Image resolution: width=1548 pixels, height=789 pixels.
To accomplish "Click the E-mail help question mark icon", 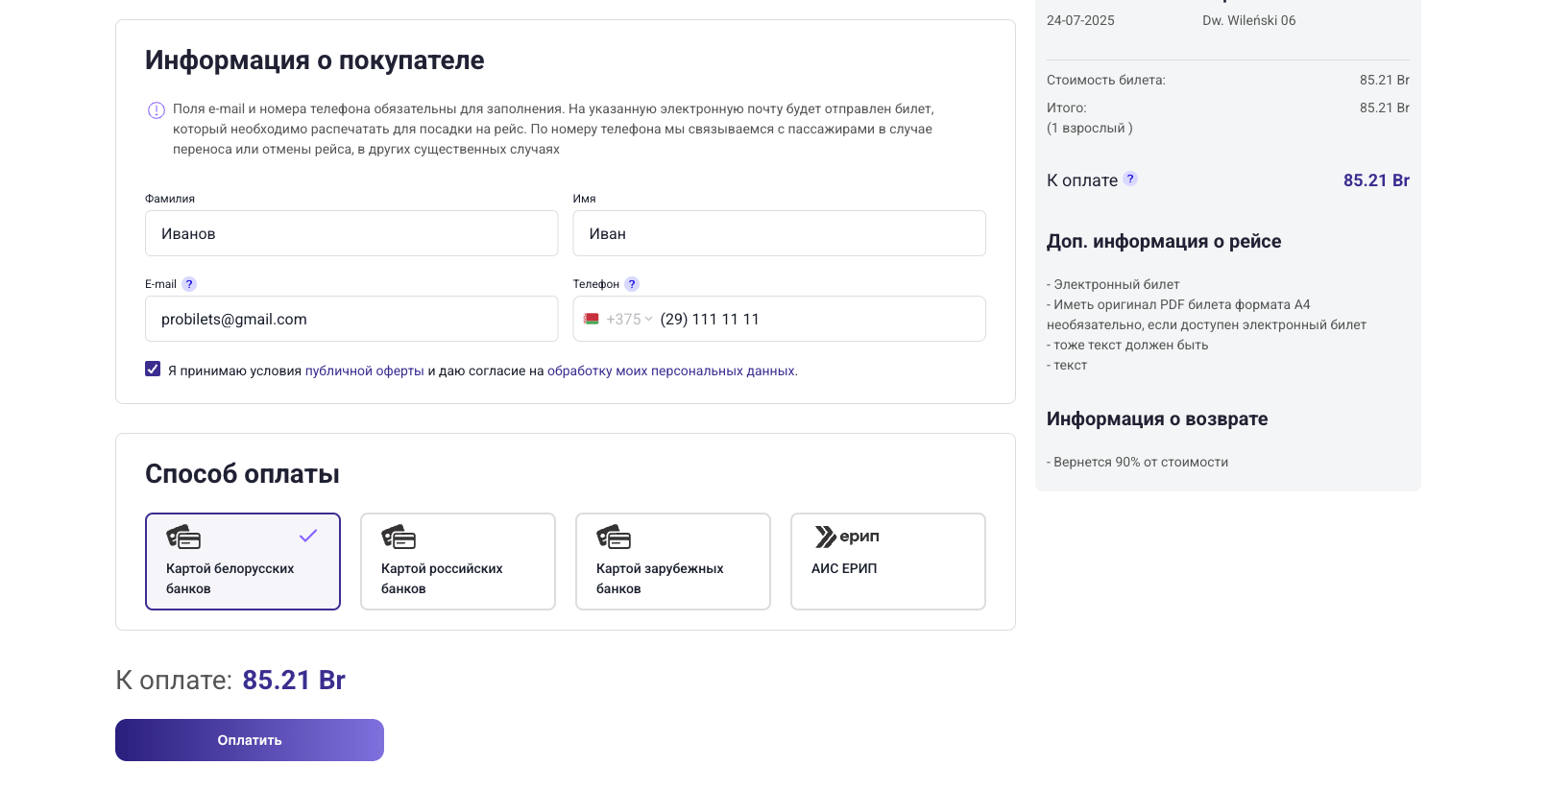I will (x=189, y=284).
